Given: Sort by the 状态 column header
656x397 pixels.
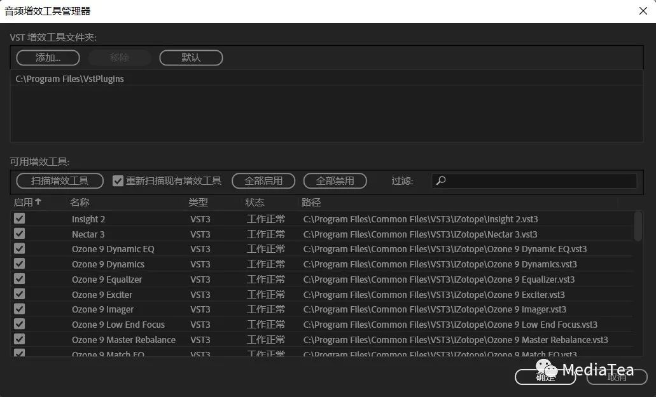Looking at the screenshot, I should [x=255, y=203].
